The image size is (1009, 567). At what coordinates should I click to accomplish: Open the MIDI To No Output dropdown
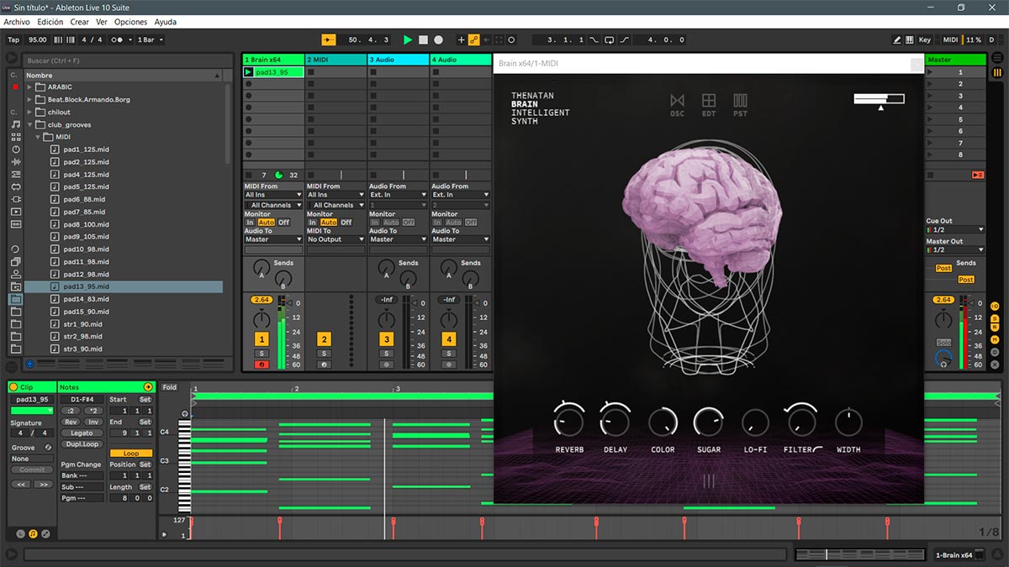click(335, 239)
